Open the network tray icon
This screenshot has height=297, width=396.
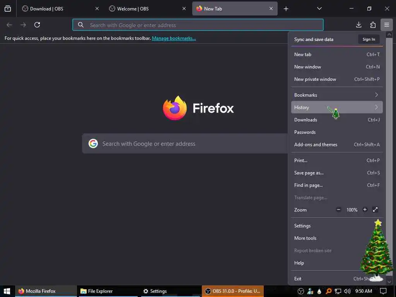pyautogui.click(x=338, y=291)
